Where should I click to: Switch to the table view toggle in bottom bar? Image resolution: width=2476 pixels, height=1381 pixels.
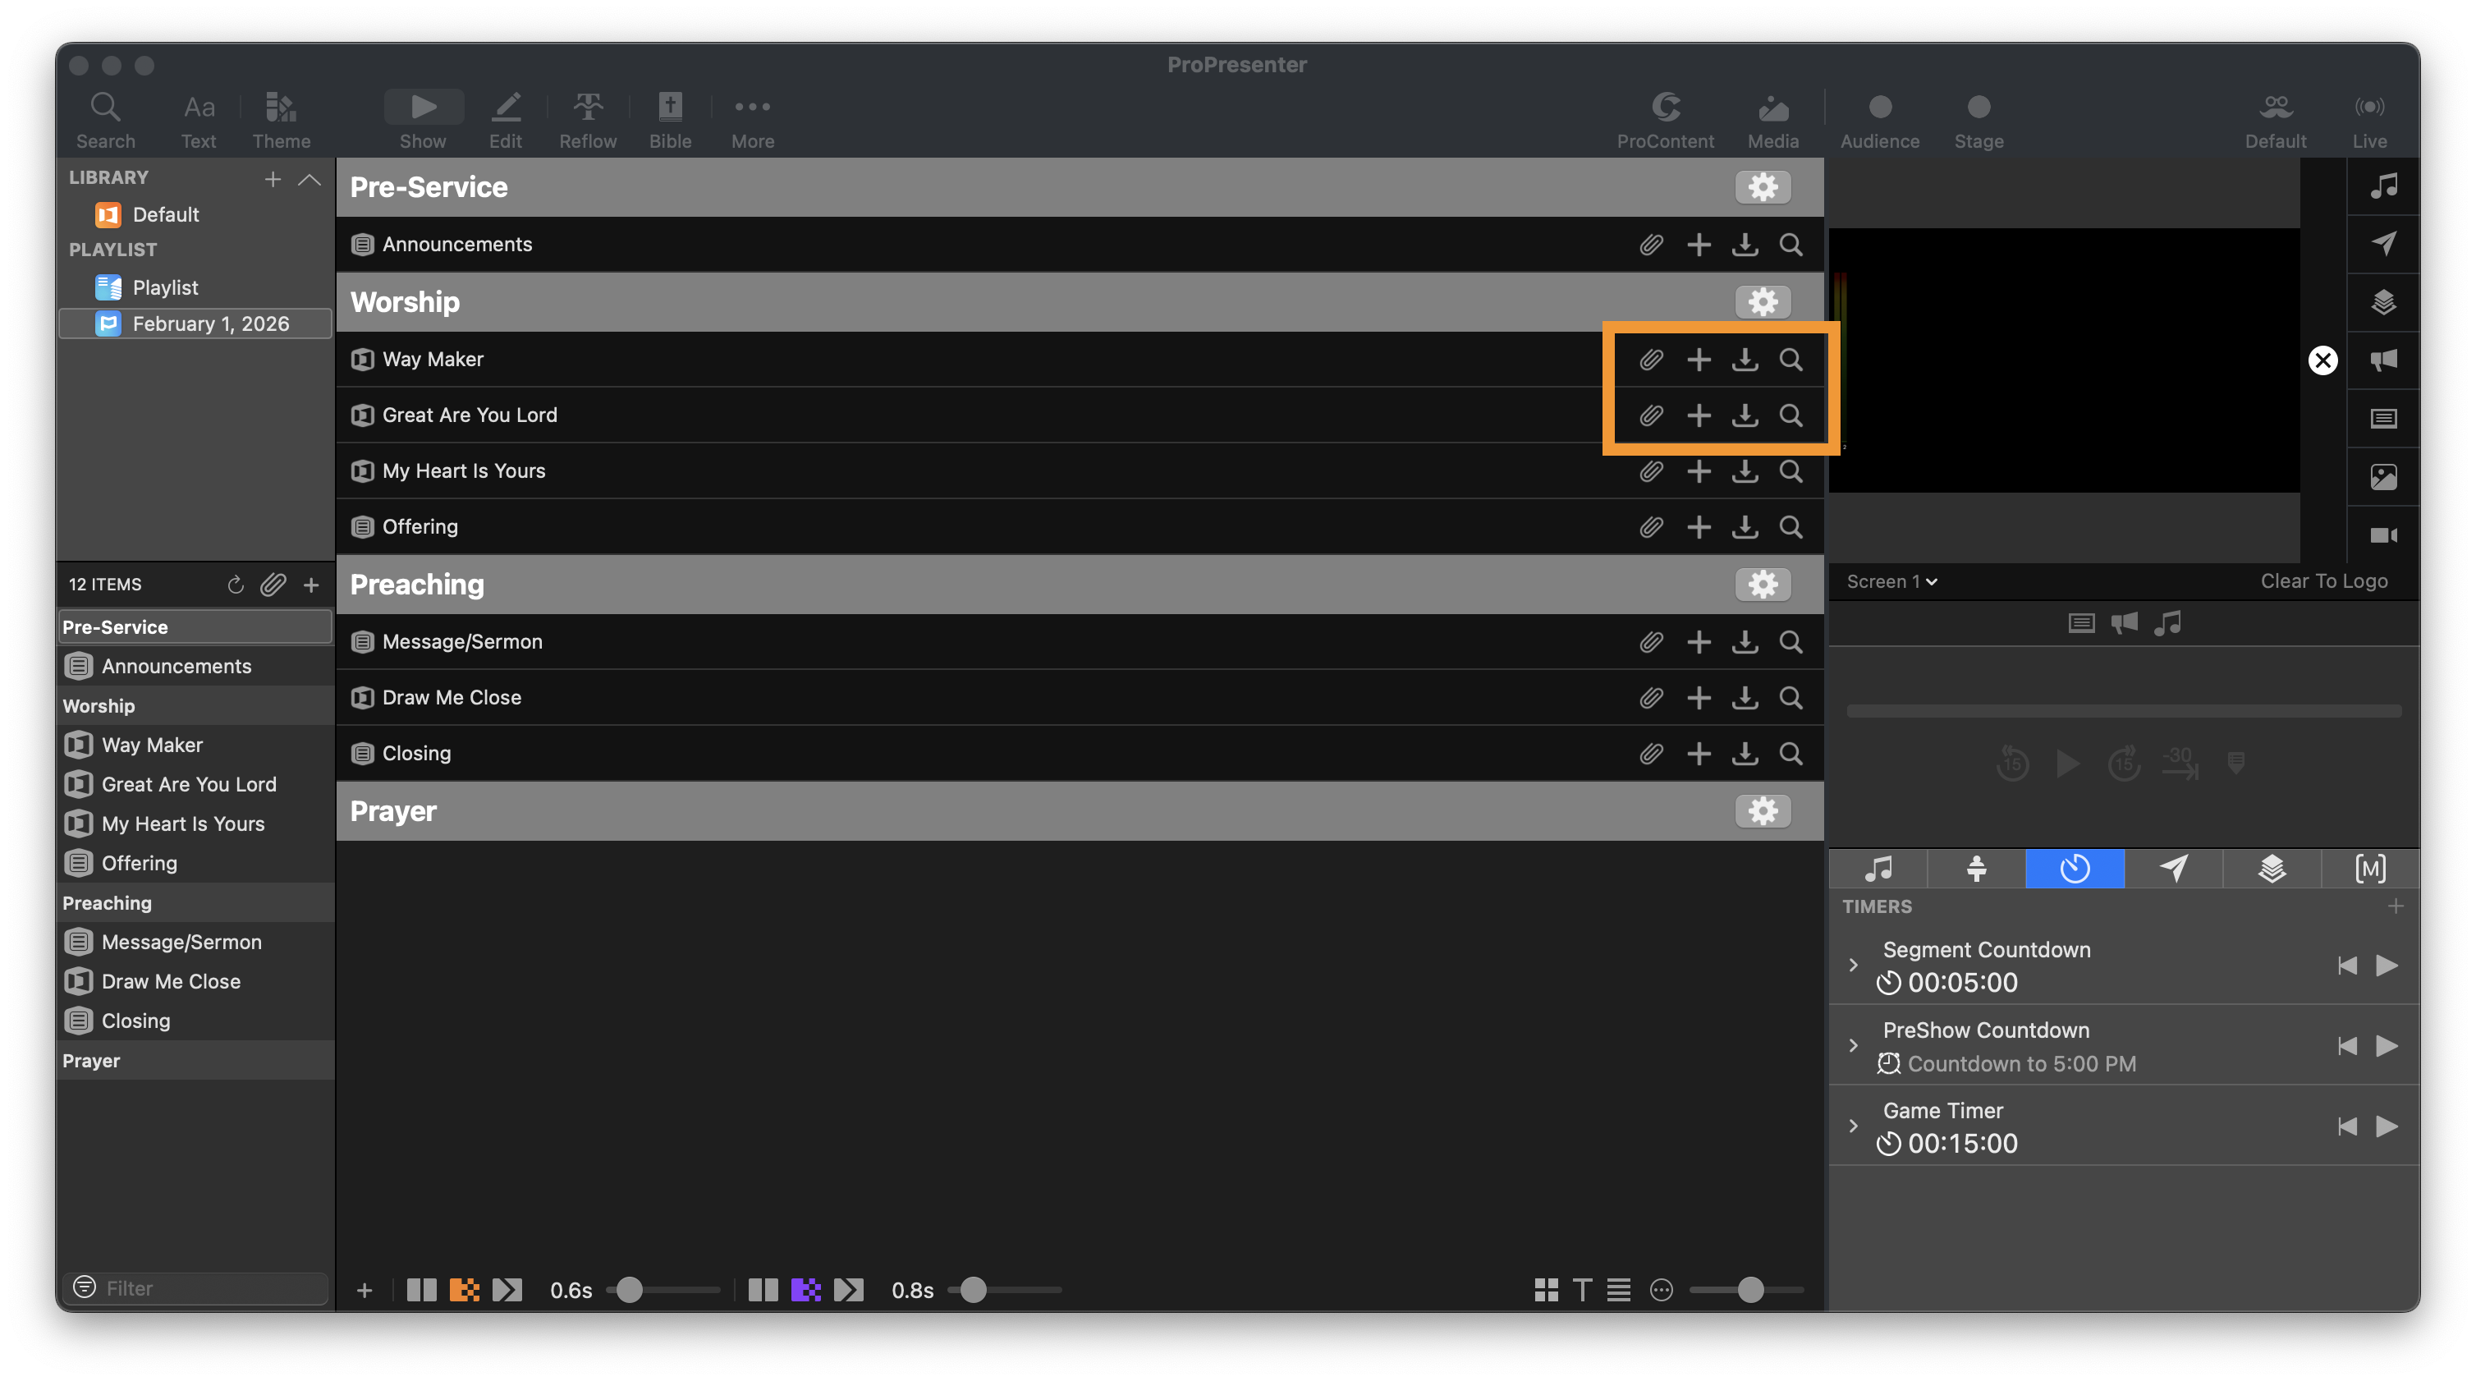tap(1619, 1290)
